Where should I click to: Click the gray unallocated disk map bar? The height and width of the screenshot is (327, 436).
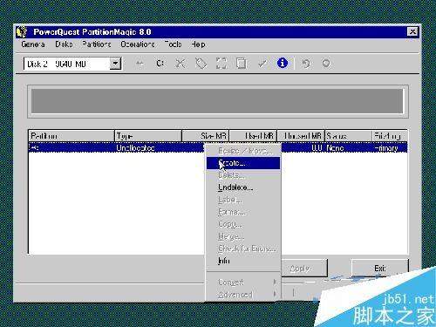click(217, 101)
